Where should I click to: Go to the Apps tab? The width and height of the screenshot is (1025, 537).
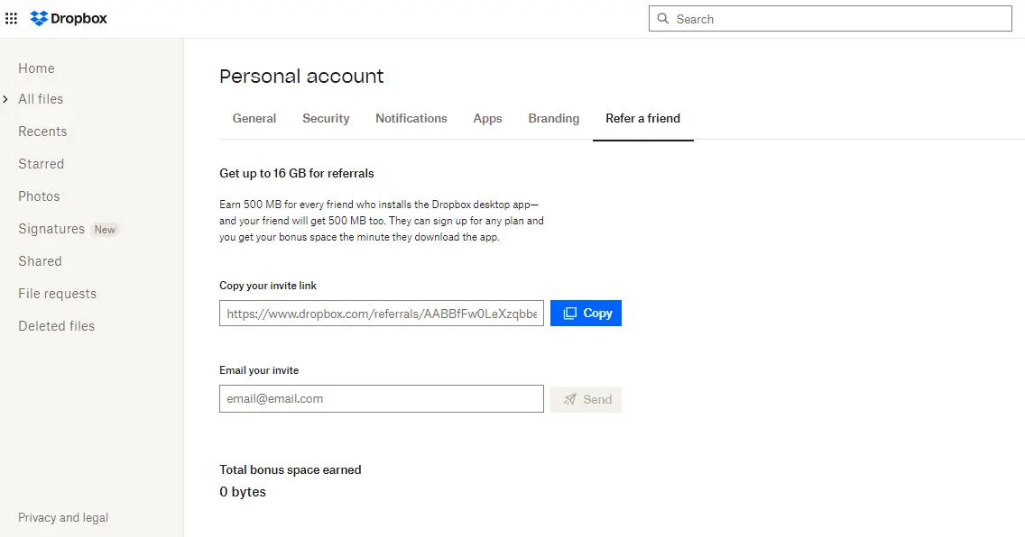coord(487,118)
